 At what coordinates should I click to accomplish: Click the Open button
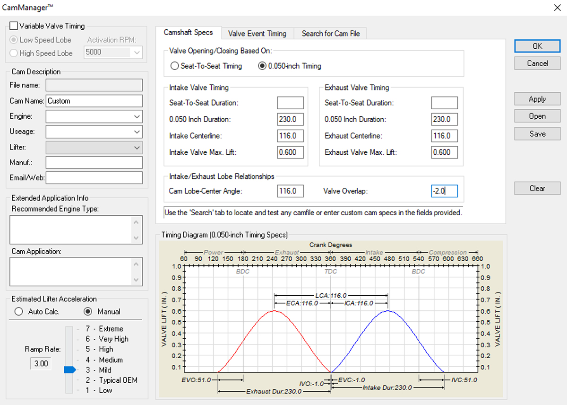click(x=537, y=116)
